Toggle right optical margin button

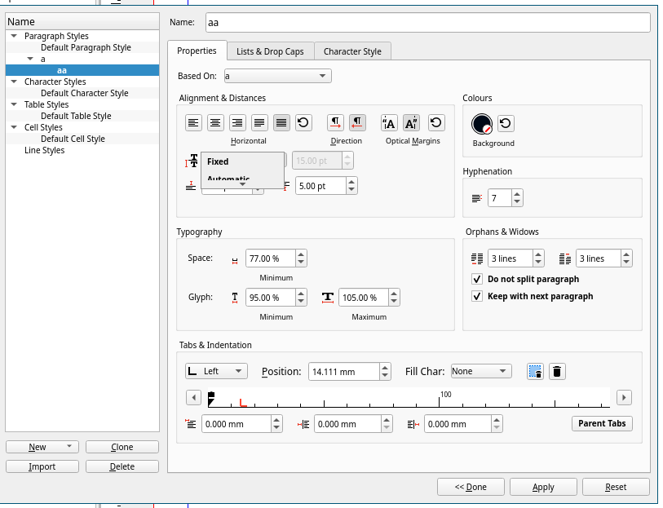(412, 123)
